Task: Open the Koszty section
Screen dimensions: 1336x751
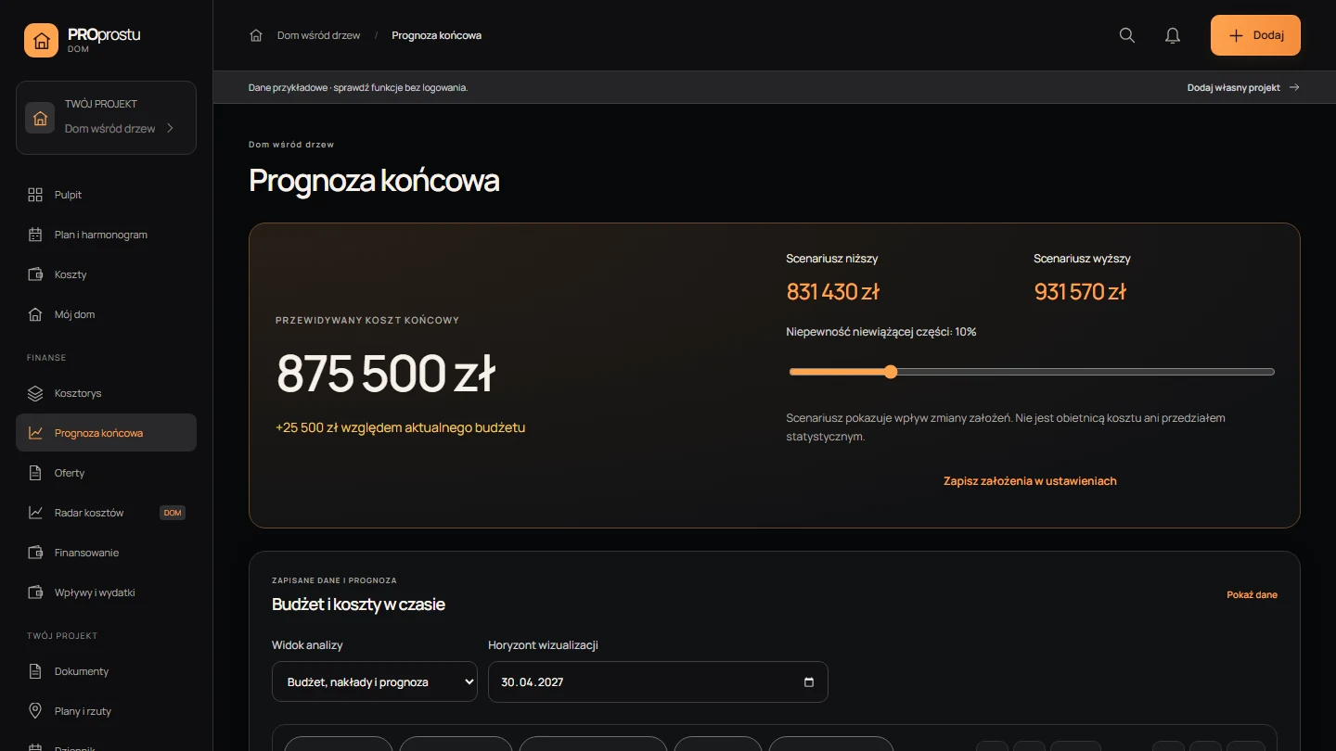Action: tap(106, 274)
